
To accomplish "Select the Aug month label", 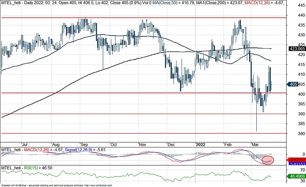I will click(56, 145).
